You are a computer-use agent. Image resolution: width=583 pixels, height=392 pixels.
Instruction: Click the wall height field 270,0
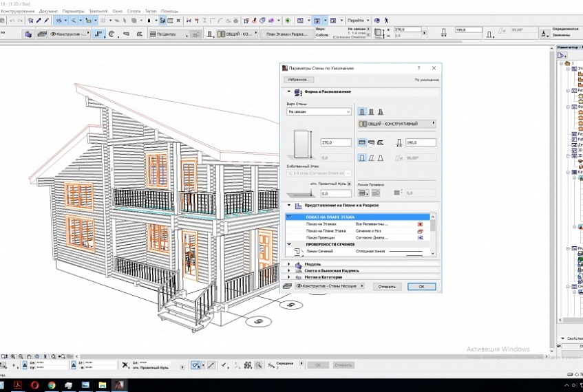[336, 142]
